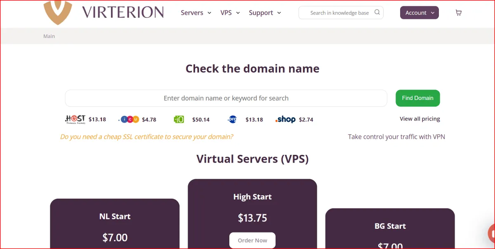Click the Check the domain name heading
Viewport: 495px width, 249px height.
[252, 69]
